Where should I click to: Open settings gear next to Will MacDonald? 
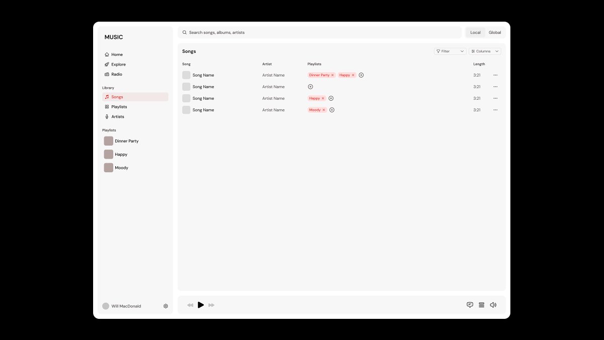click(x=166, y=306)
